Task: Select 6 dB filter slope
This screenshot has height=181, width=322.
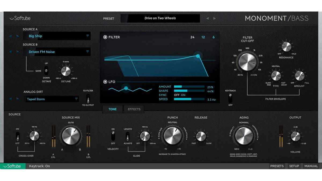Action: [x=214, y=37]
